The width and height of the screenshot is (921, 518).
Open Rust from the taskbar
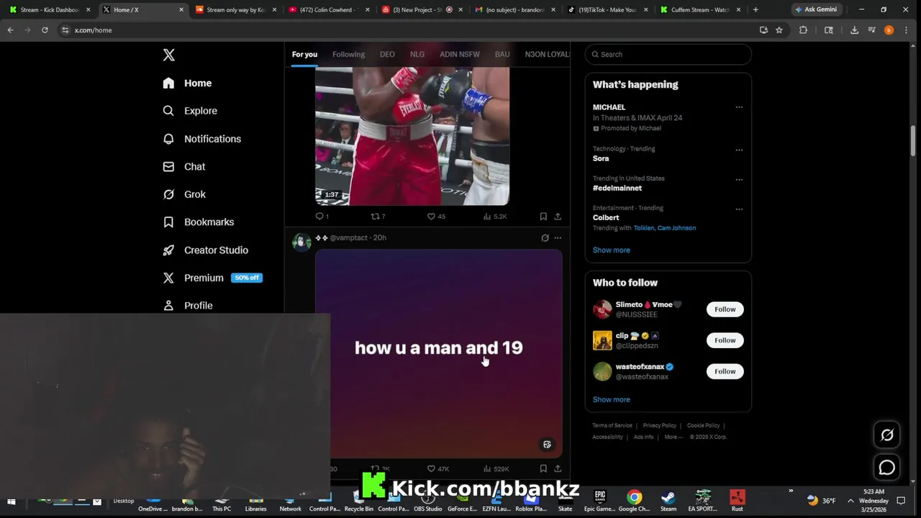pyautogui.click(x=737, y=501)
